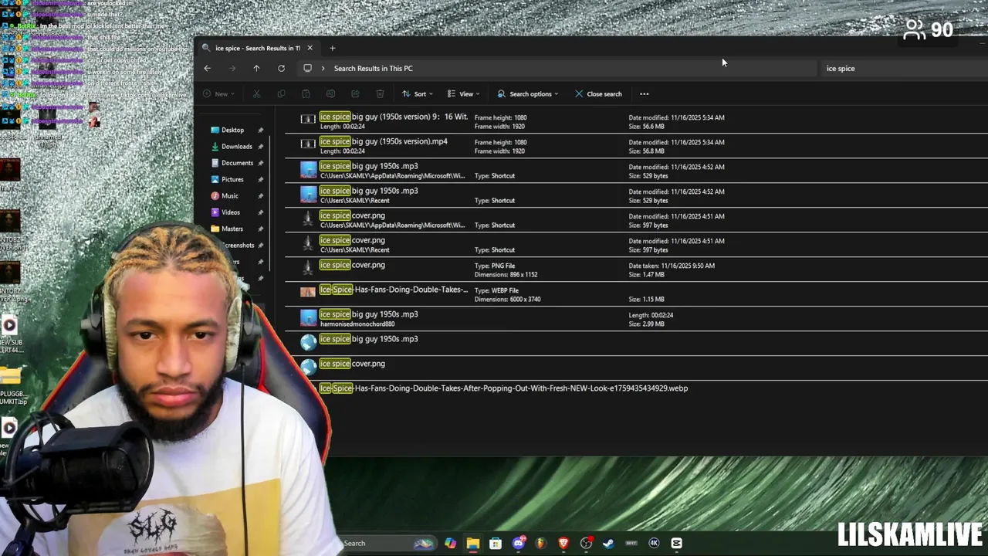The width and height of the screenshot is (988, 556).
Task: Click the Up one level arrow
Action: coord(256,68)
